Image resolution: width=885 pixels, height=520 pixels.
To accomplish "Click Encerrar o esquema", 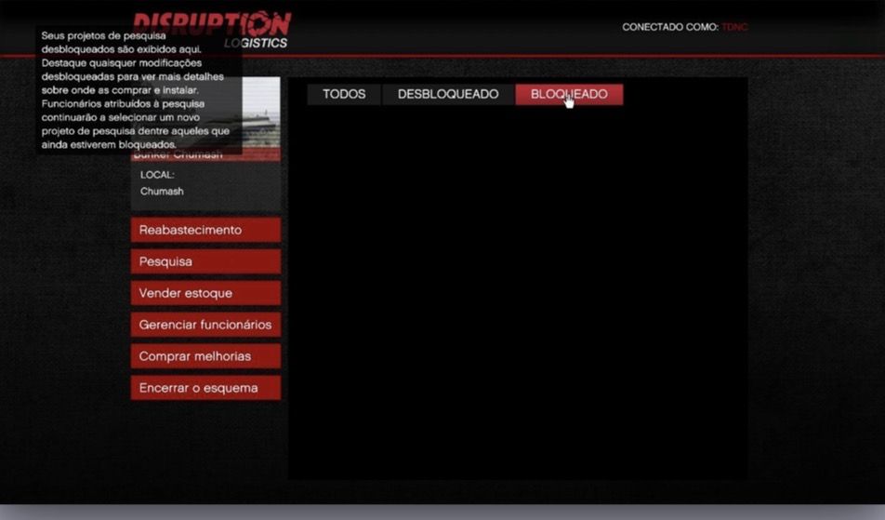I will pos(205,388).
